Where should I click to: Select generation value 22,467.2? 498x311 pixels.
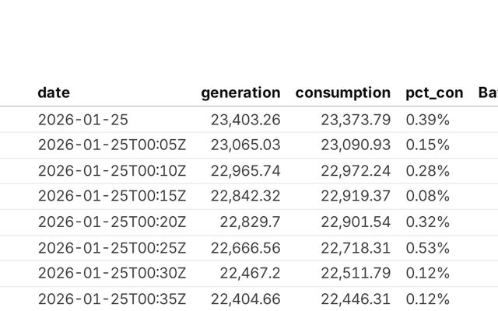[250, 274]
